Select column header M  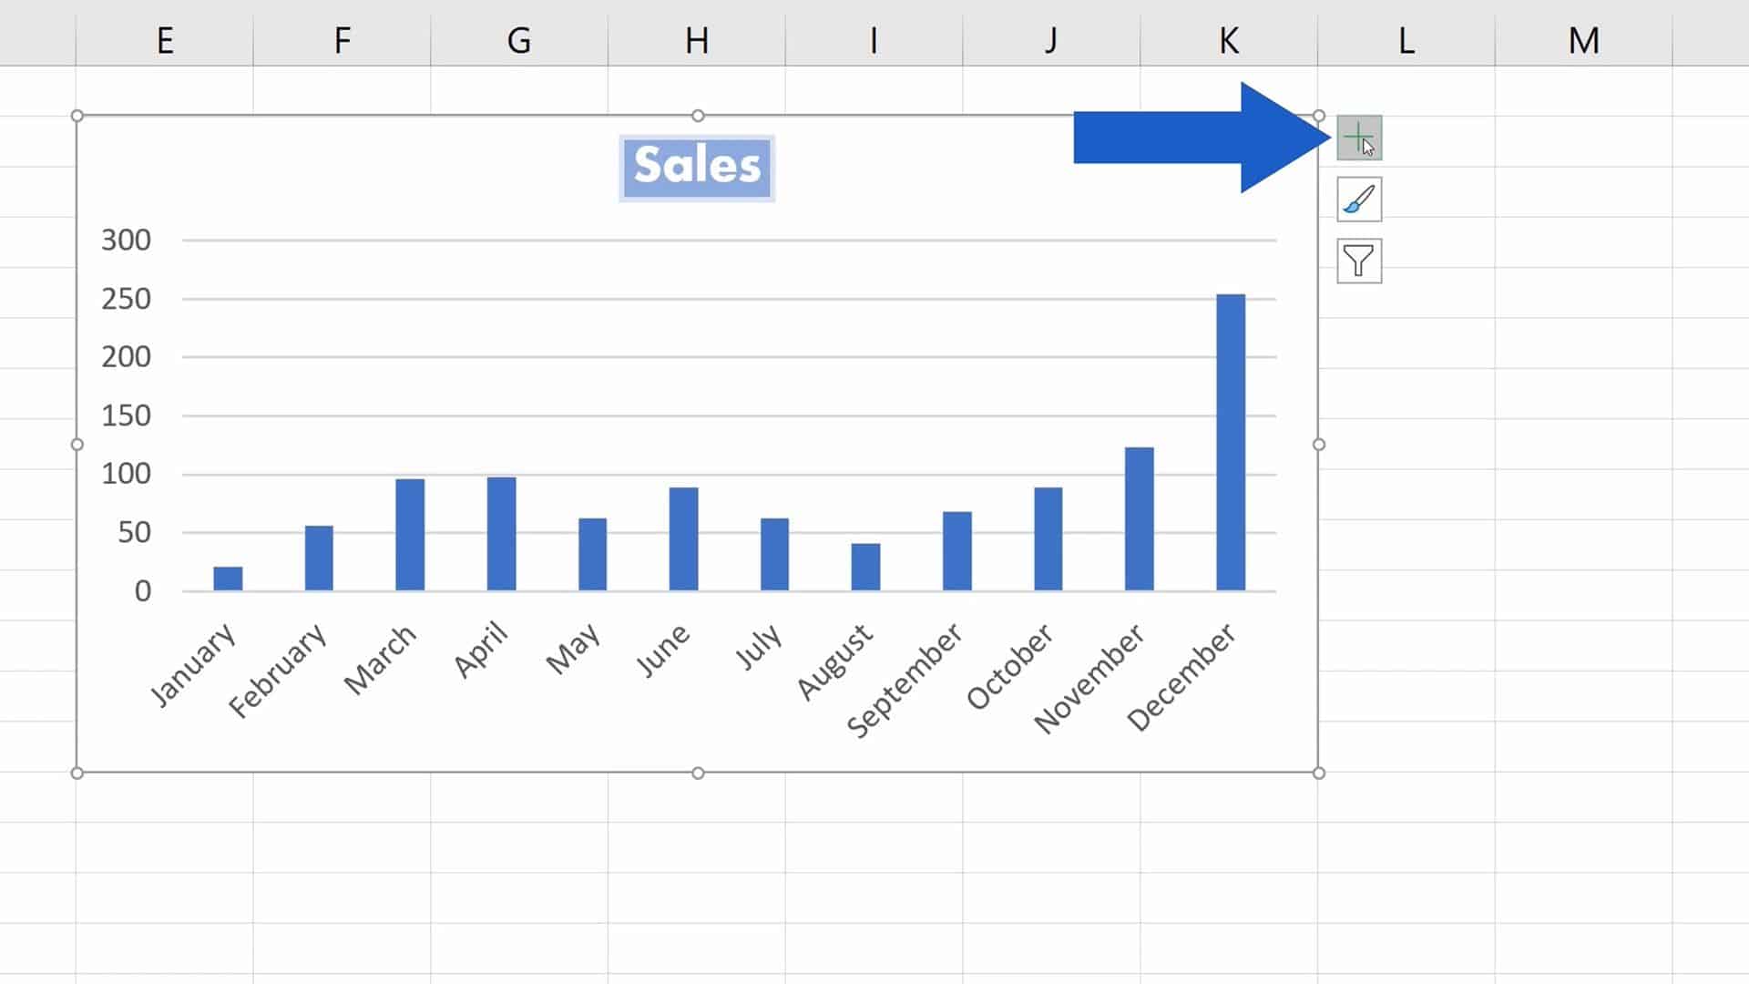1582,40
